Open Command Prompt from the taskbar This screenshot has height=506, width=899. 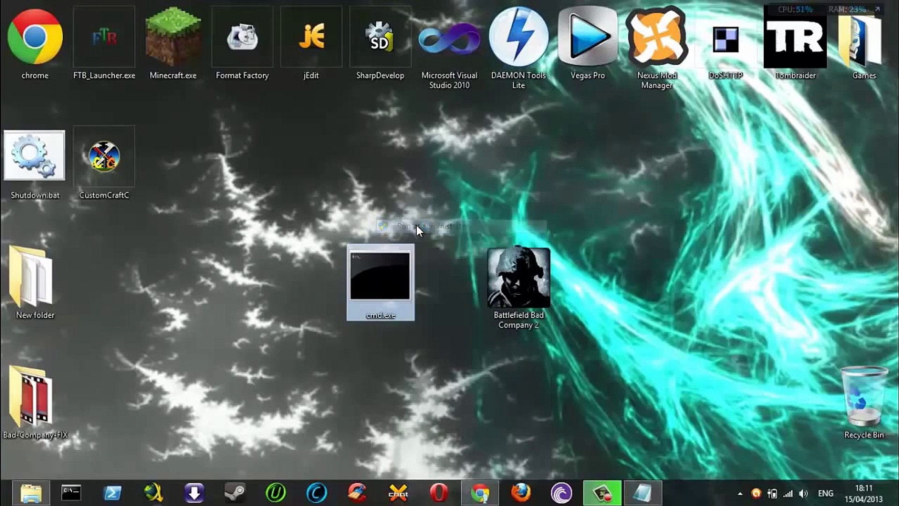point(71,493)
